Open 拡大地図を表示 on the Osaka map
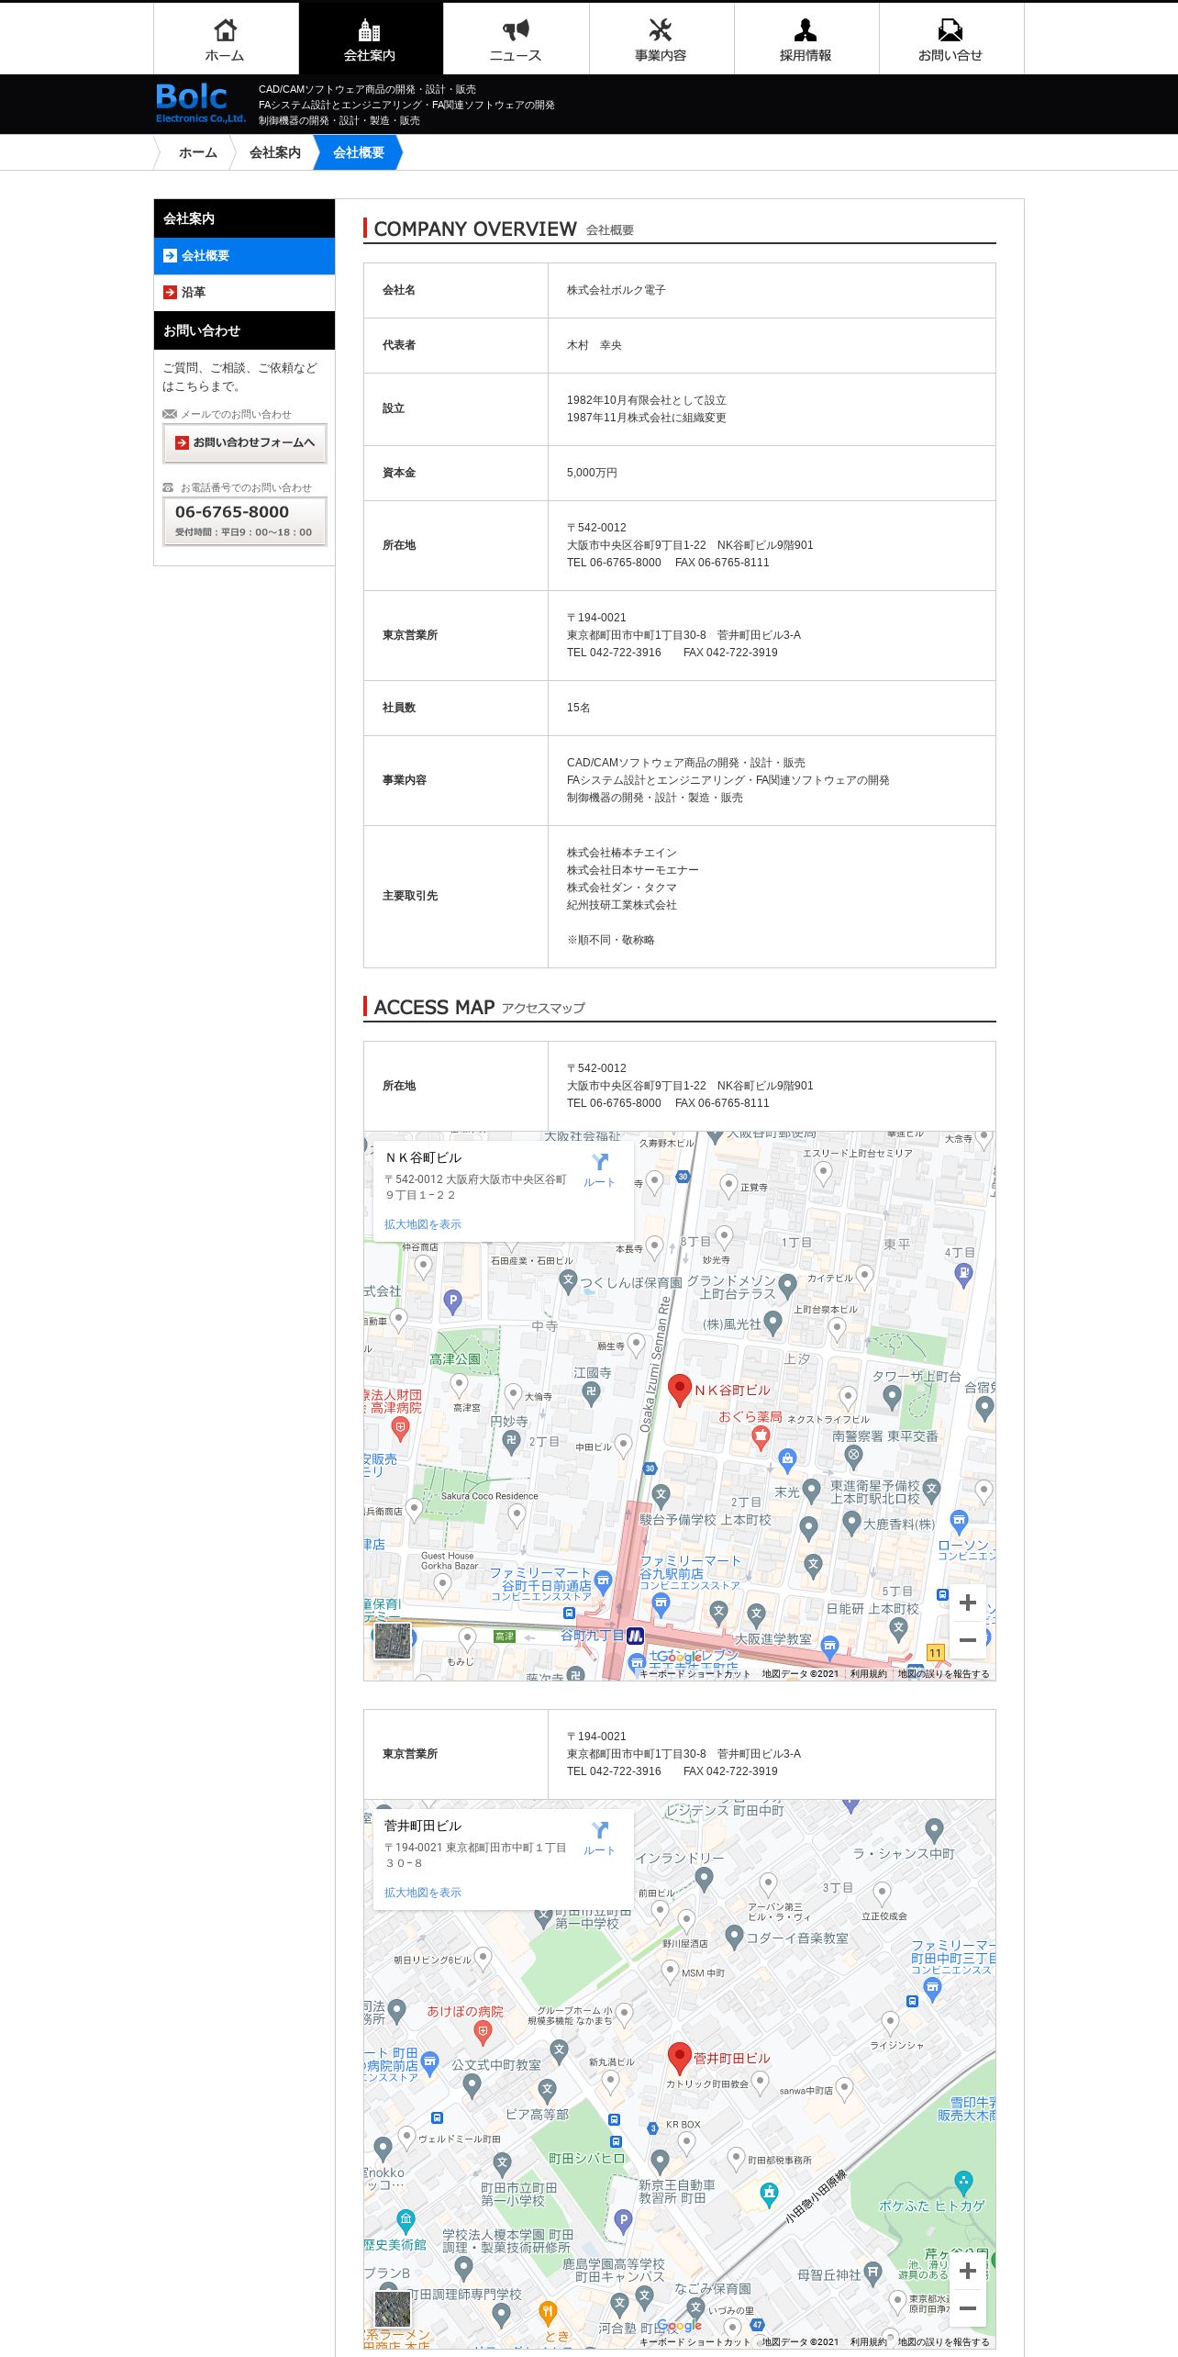This screenshot has height=2357, width=1178. tap(423, 1224)
